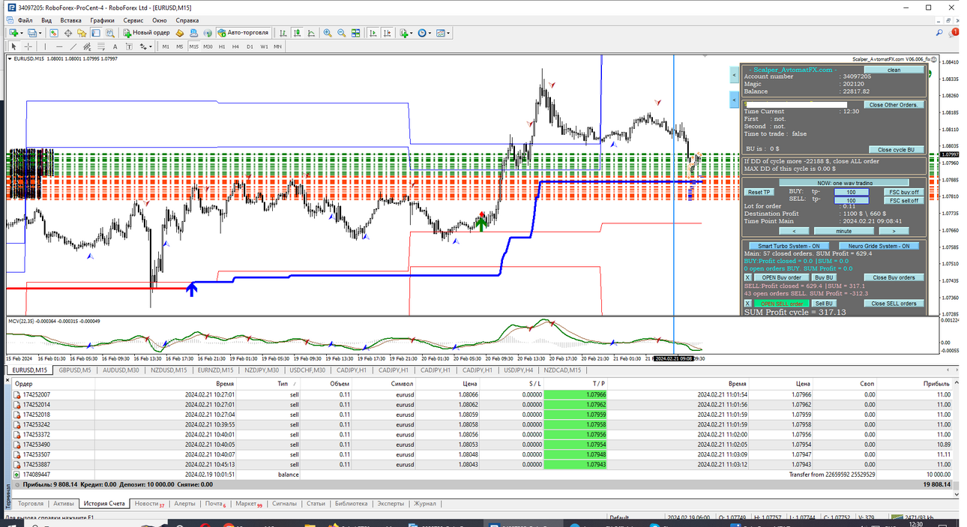The height and width of the screenshot is (527, 967).
Task: Draw a horizontal line tool
Action: coord(59,46)
